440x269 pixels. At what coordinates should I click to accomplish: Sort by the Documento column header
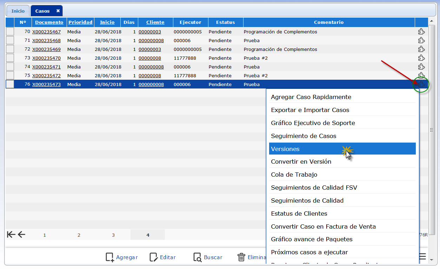pyautogui.click(x=49, y=22)
